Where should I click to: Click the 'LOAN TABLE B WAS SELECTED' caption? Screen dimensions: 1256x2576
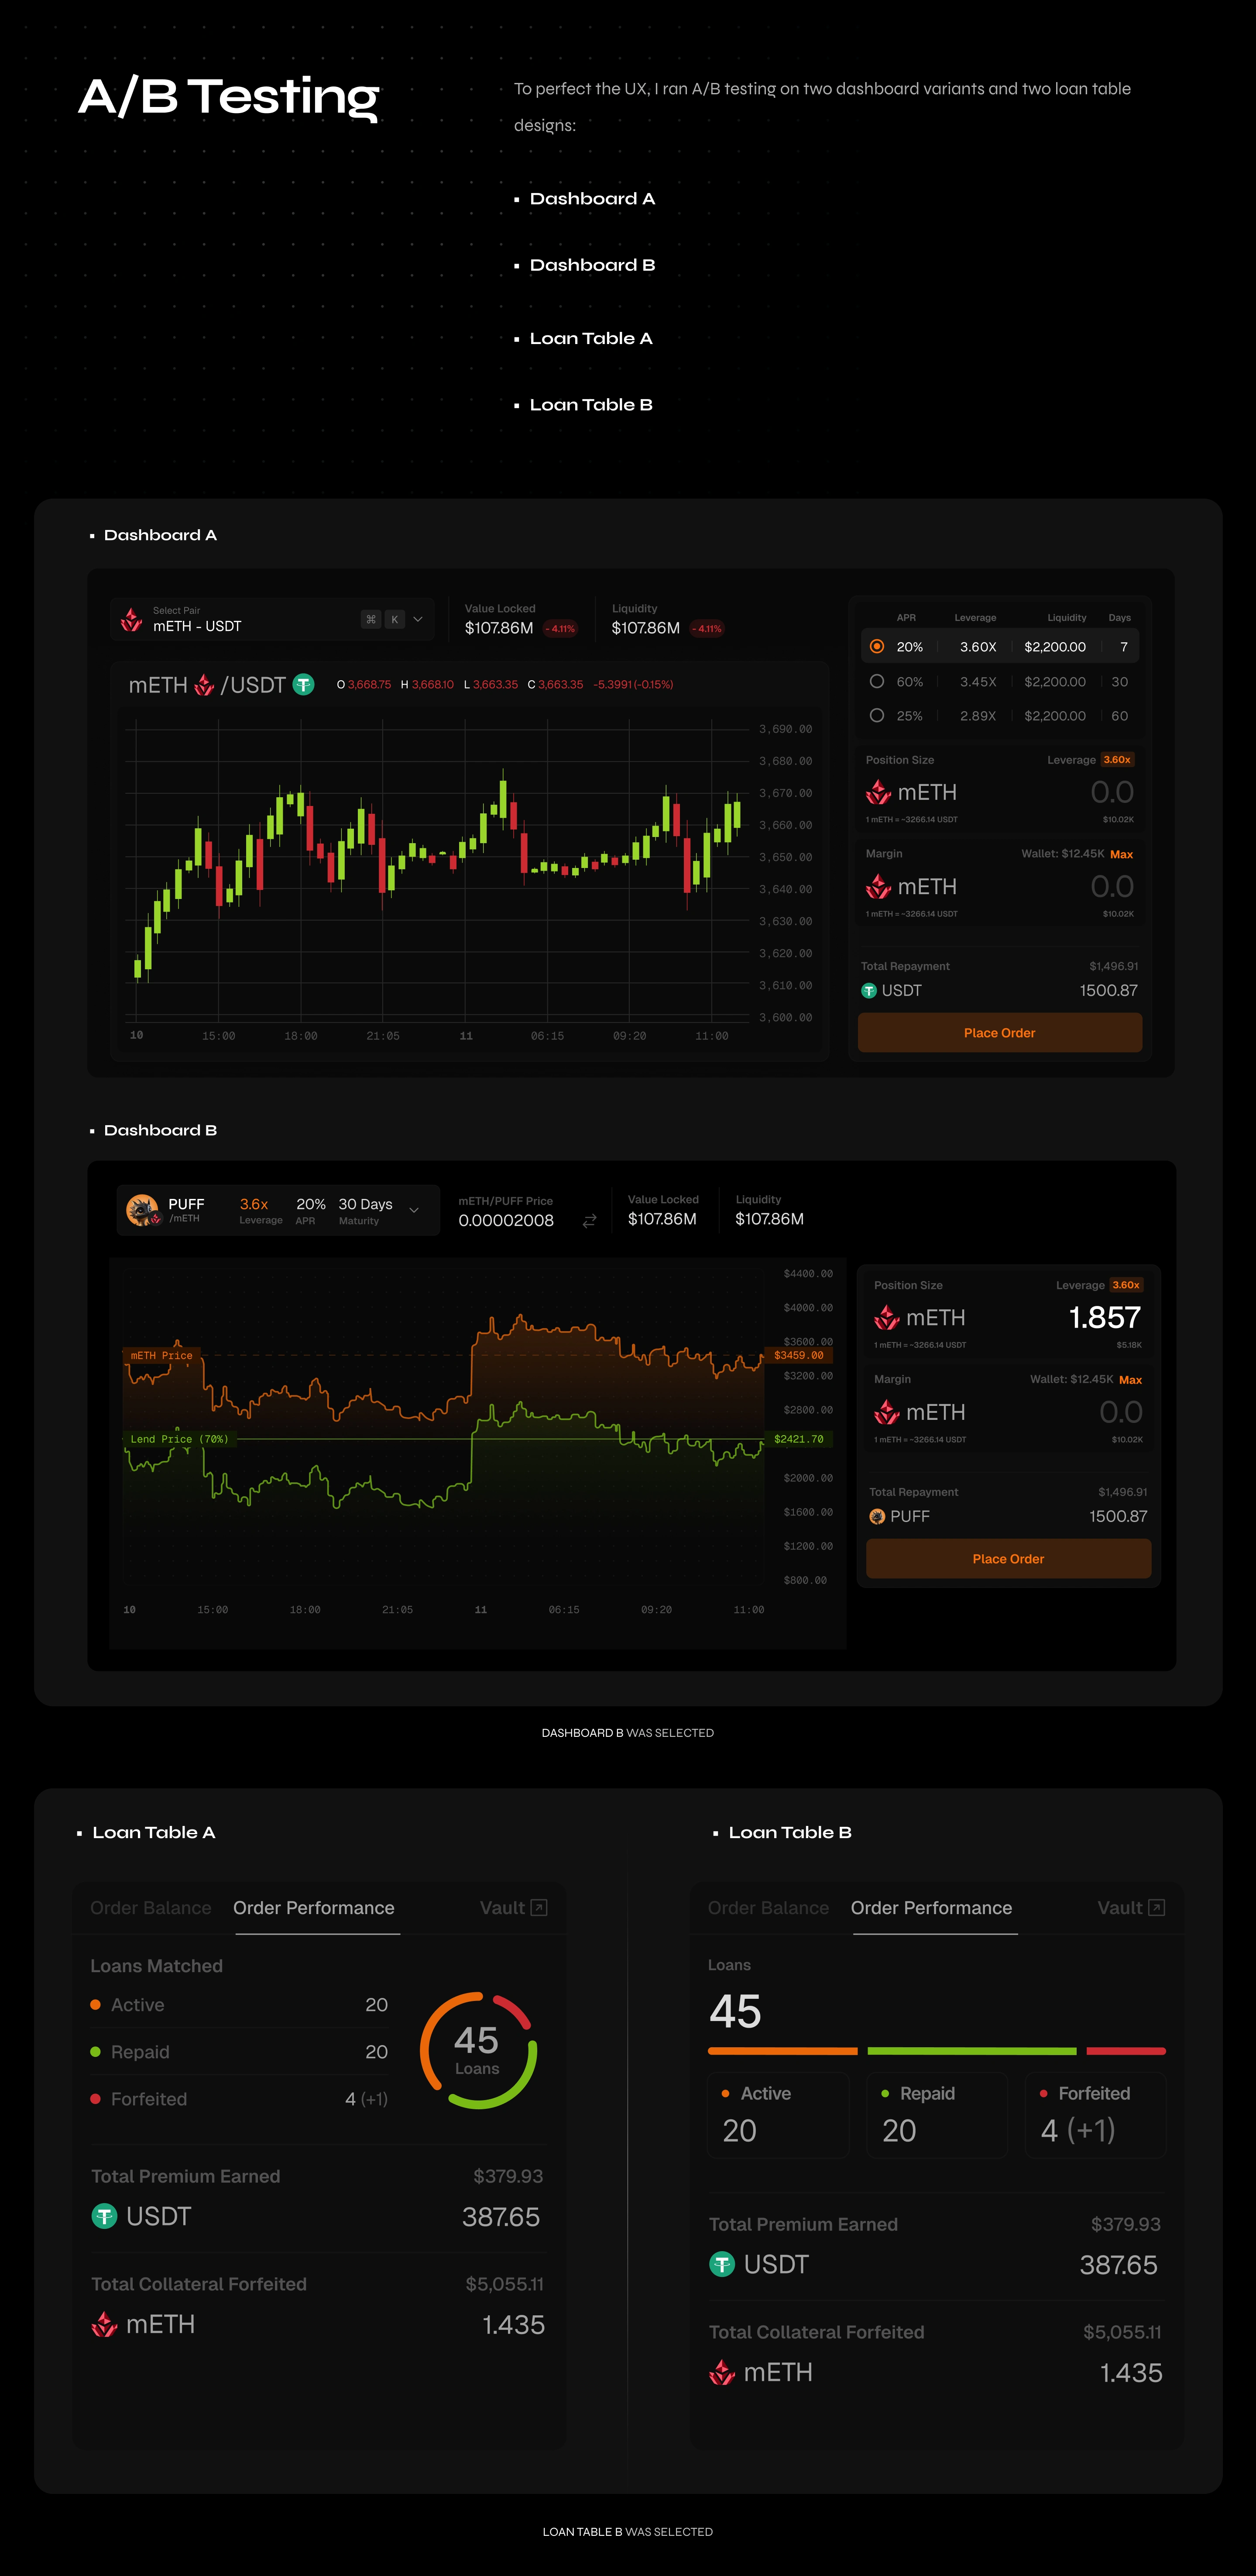628,2532
